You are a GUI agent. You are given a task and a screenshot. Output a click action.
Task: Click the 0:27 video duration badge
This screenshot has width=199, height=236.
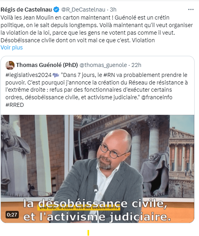tap(12, 214)
